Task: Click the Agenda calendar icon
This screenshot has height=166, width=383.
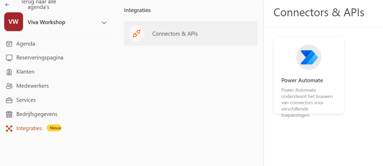Action: click(9, 44)
